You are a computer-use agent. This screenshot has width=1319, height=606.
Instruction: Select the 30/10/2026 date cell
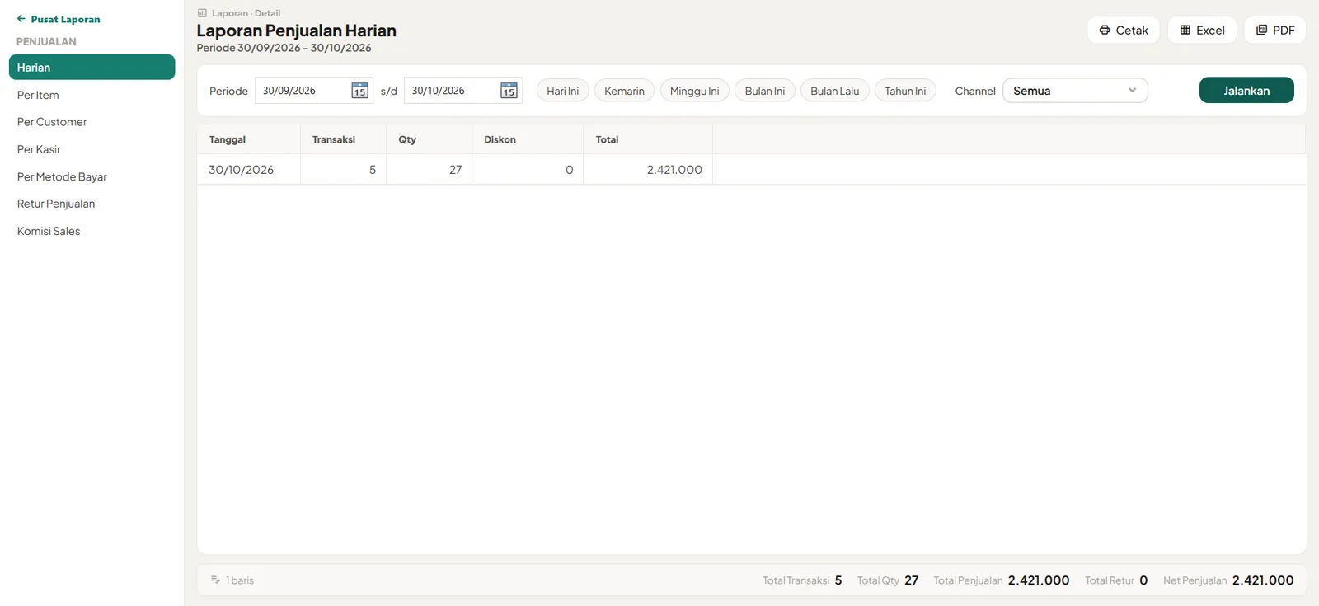(248, 169)
